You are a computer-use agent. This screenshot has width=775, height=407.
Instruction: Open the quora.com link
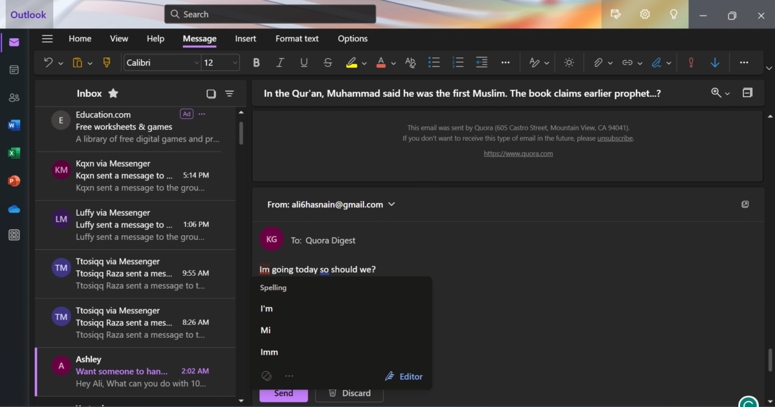pos(518,153)
